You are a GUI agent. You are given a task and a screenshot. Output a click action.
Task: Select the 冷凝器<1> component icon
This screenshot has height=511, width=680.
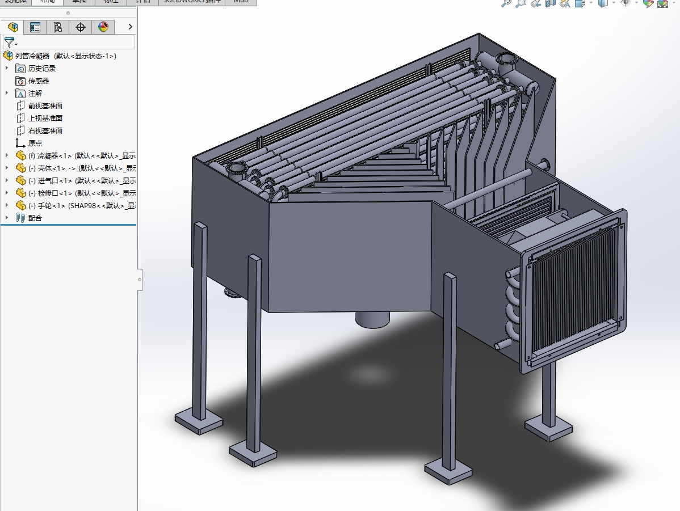(x=20, y=155)
